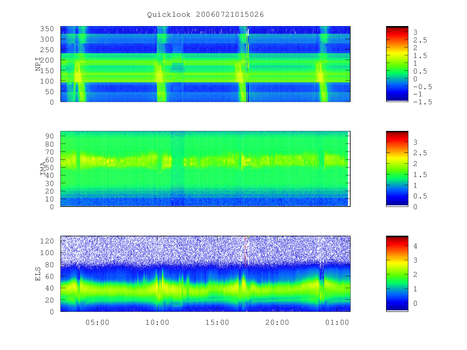Click the -1.5 value on NPI color scale

422,102
